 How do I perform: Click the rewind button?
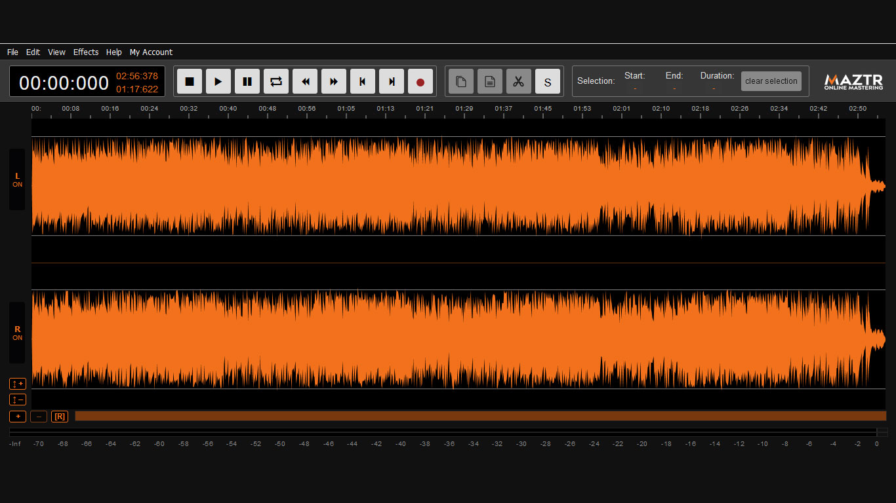[x=305, y=82]
